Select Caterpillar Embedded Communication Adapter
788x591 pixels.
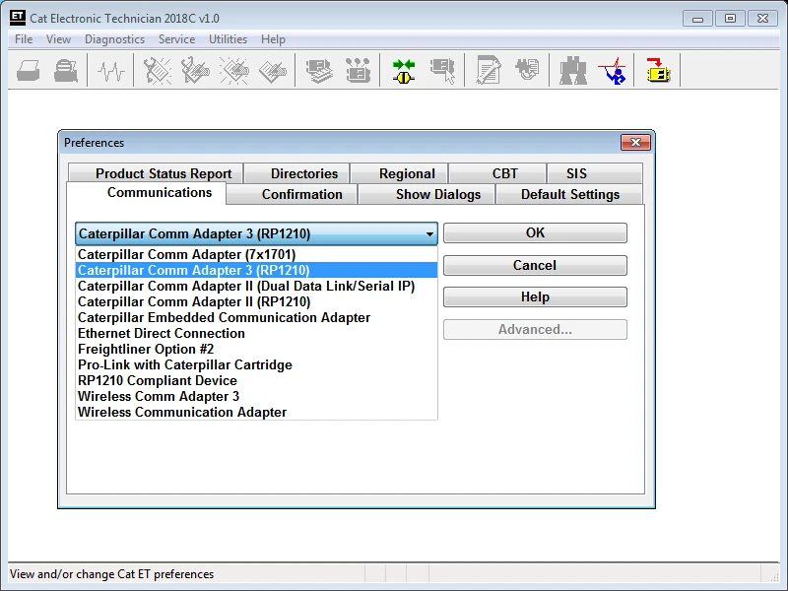pyautogui.click(x=256, y=317)
